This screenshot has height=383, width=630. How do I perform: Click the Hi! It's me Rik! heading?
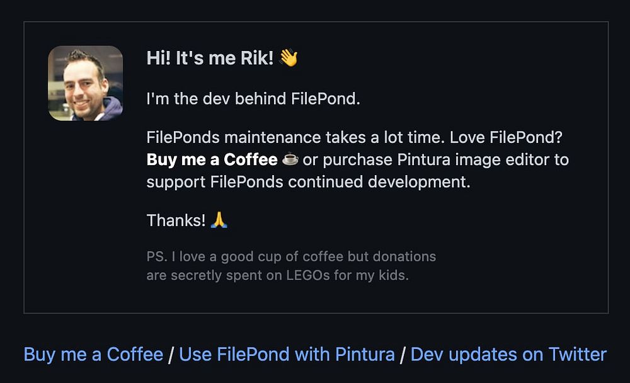210,58
